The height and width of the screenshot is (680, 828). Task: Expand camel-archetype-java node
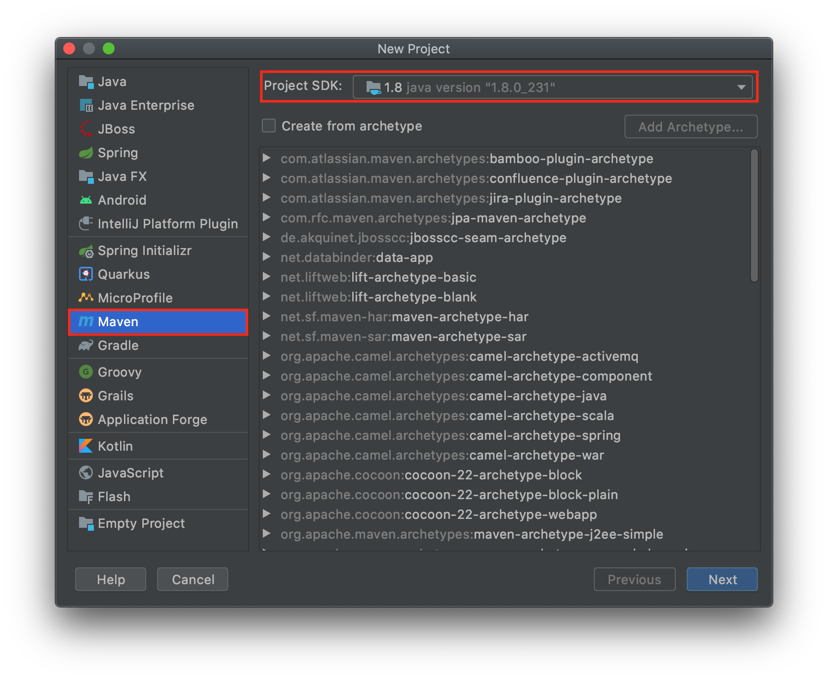pos(267,395)
